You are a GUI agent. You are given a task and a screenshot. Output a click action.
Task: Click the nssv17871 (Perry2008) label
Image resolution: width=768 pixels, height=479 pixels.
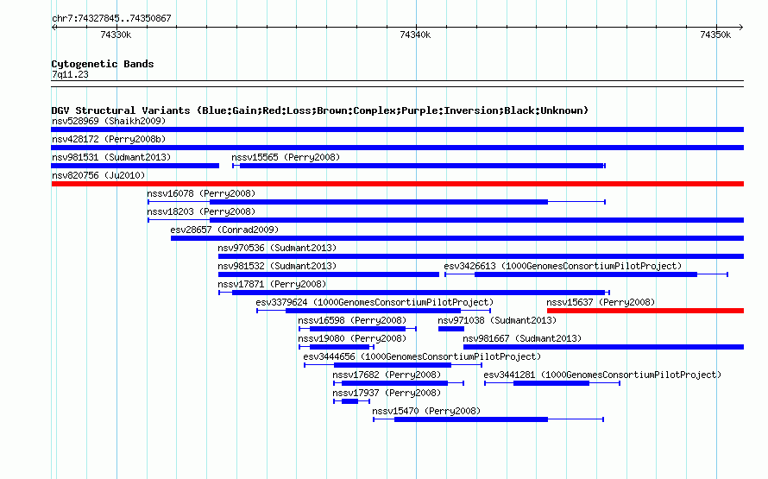272,284
